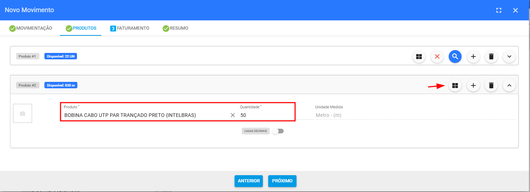Click blue search icon on Produto #1

[455, 56]
